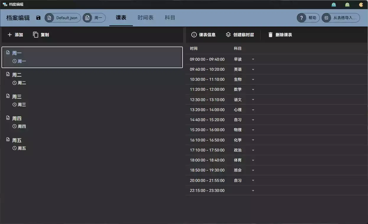The image size is (368, 224).
Task: Click the 从表格导入 button
Action: coord(341,18)
